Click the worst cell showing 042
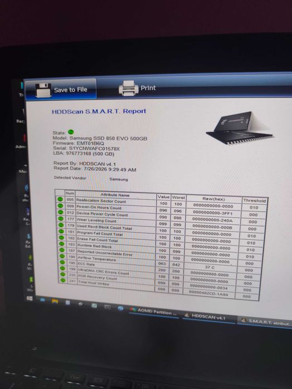The height and width of the screenshot is (389, 292). [x=176, y=265]
